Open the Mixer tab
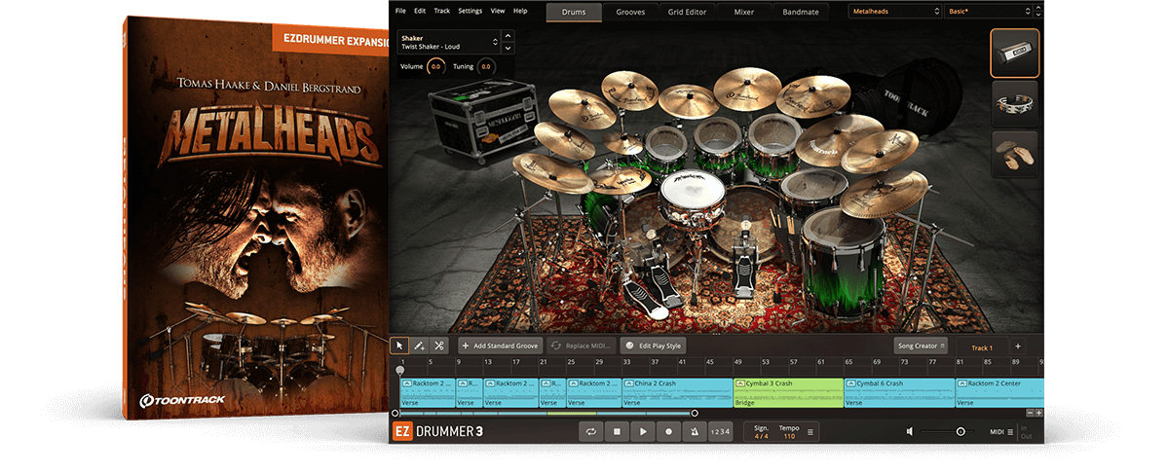 (743, 12)
